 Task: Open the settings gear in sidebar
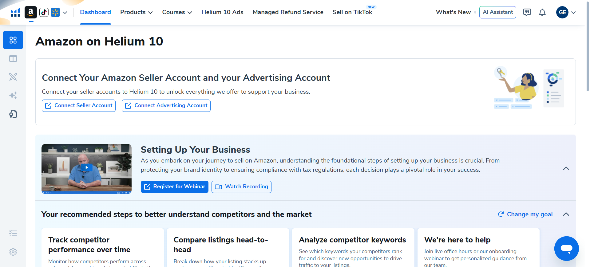coord(13,252)
